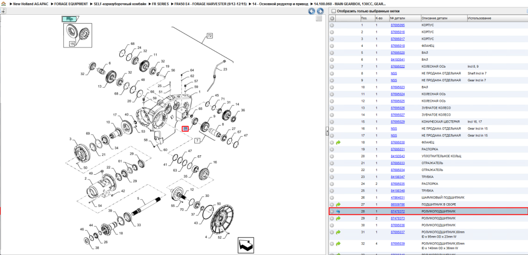Click plus icon on row position 7
The image size is (528, 255).
click(x=332, y=67)
